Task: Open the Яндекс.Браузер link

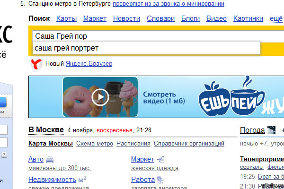Action: (x=89, y=64)
